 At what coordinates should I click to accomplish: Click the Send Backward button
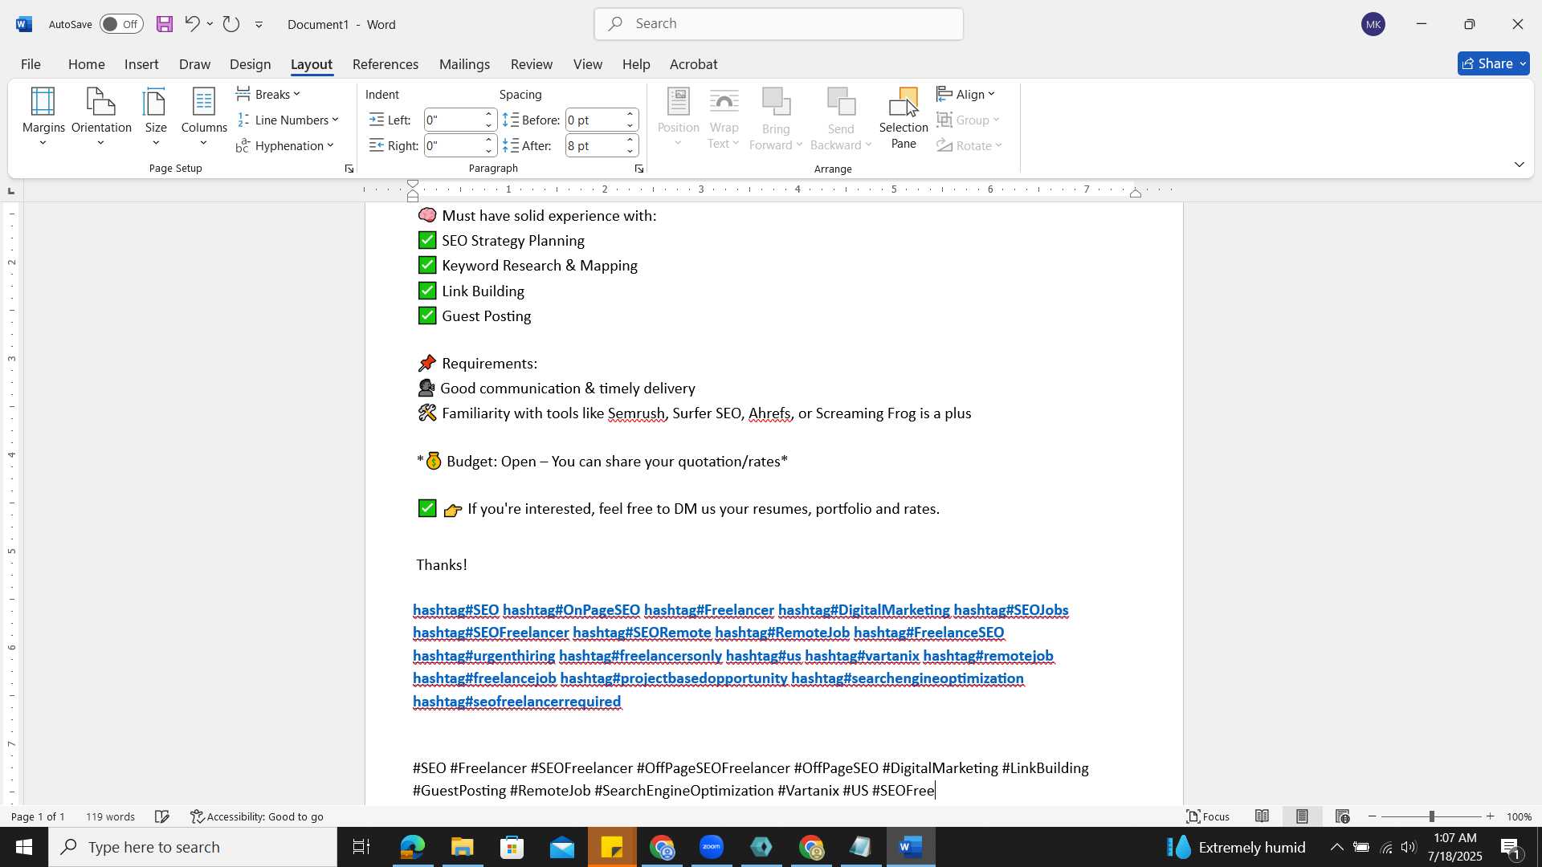pyautogui.click(x=841, y=118)
